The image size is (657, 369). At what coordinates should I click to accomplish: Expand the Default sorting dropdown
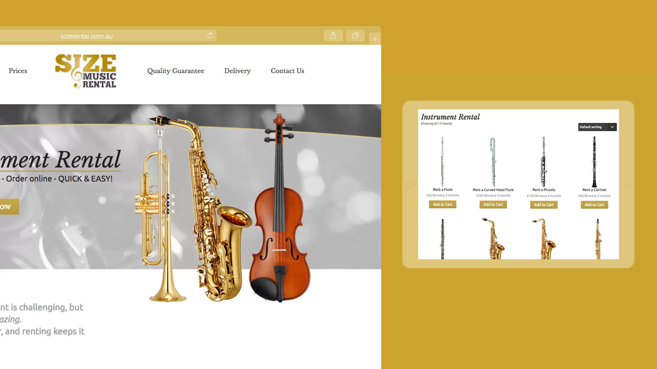point(597,127)
